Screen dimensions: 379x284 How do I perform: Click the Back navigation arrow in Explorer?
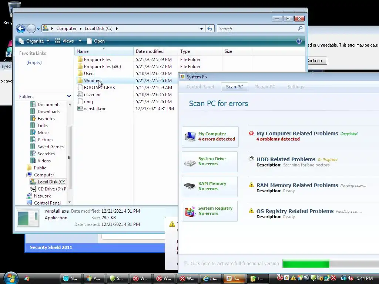point(21,29)
